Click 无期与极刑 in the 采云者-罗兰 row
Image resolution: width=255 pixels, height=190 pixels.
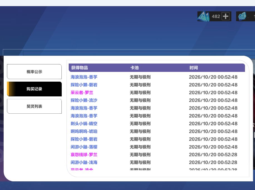pos(140,92)
